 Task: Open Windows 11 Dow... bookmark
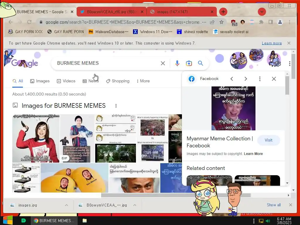click(x=152, y=32)
